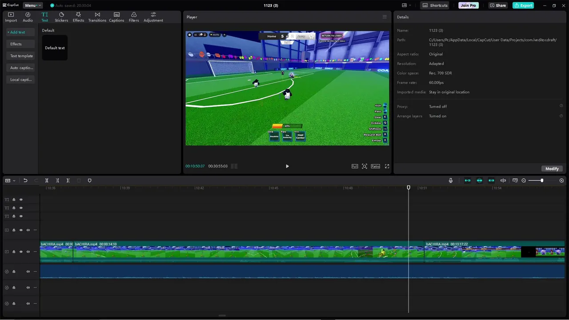Hide the third text track
The width and height of the screenshot is (569, 320).
click(x=21, y=216)
